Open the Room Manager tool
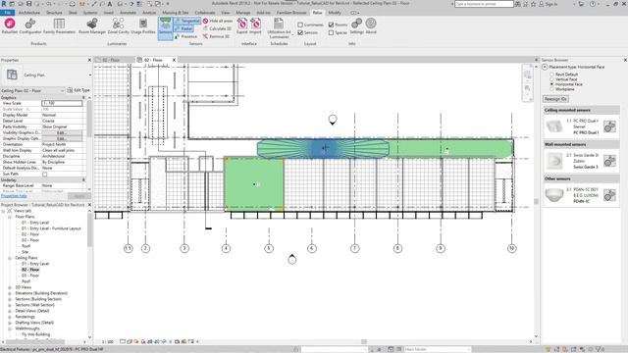 [x=91, y=25]
